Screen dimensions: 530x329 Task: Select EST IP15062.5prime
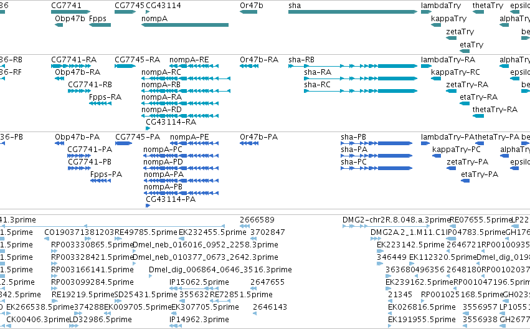(199, 282)
